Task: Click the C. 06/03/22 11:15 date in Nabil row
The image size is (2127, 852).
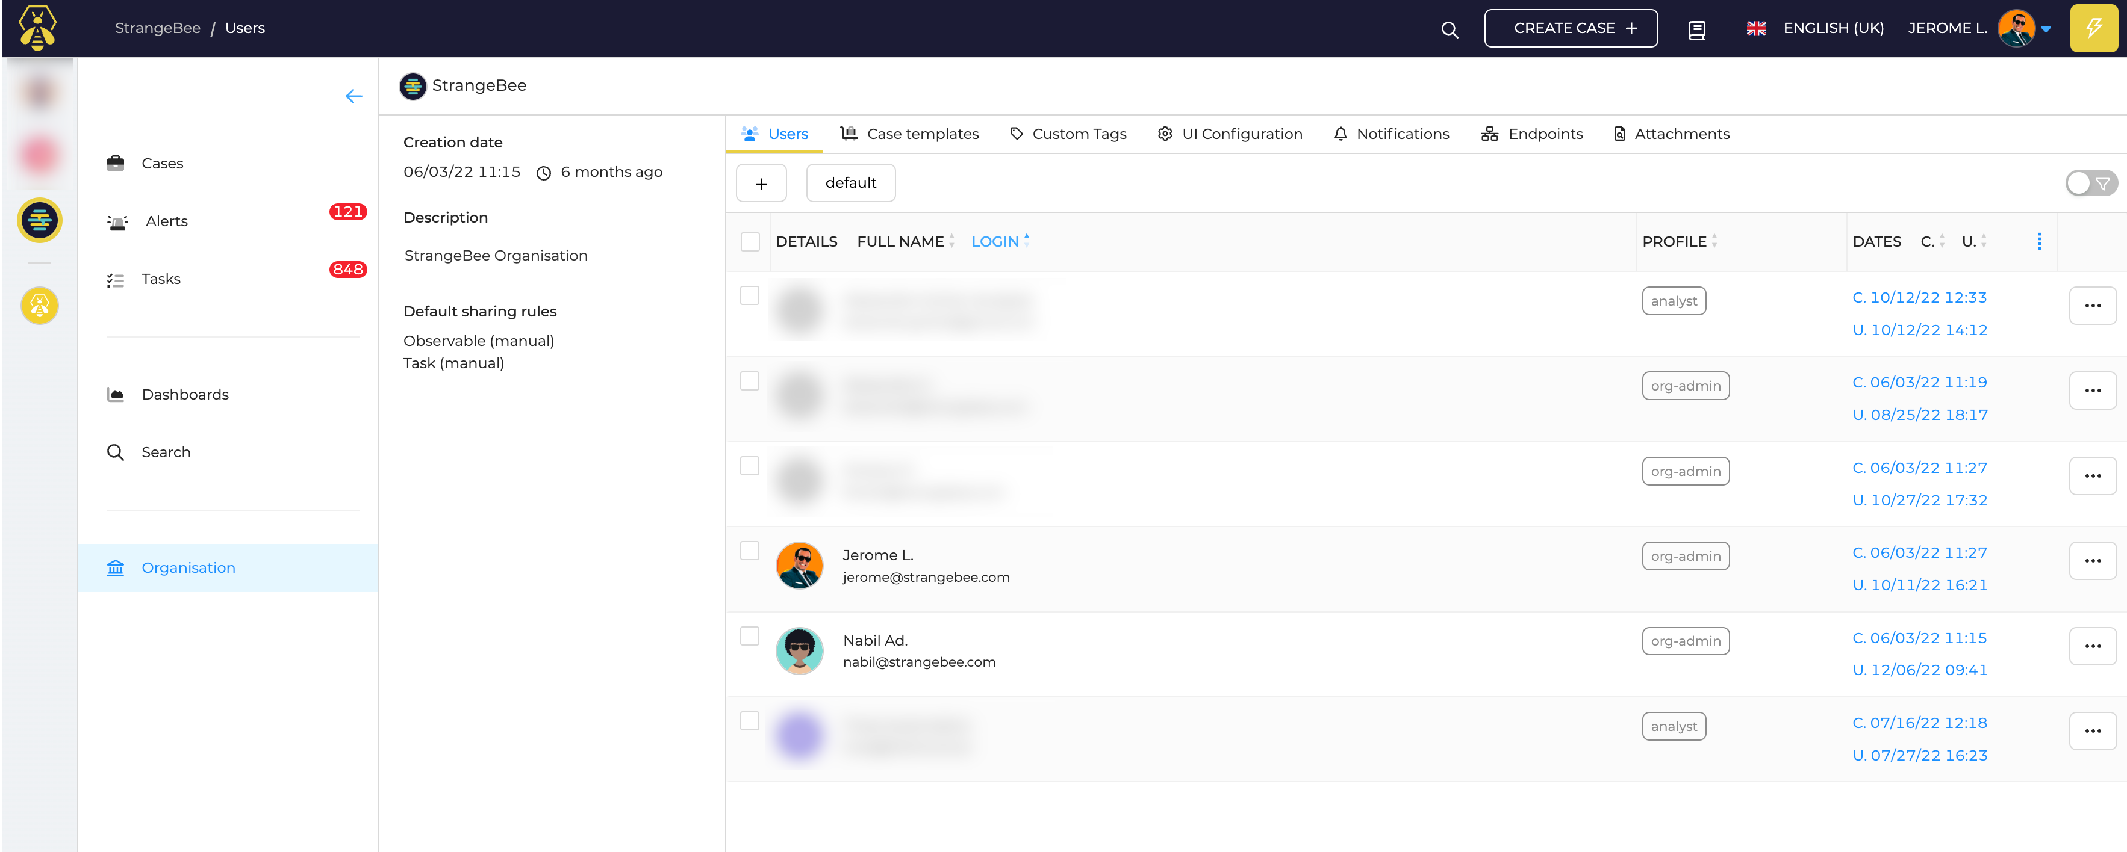Action: click(x=1919, y=638)
